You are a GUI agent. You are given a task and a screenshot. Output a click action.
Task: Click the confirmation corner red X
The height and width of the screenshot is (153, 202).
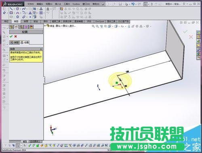(x=191, y=37)
